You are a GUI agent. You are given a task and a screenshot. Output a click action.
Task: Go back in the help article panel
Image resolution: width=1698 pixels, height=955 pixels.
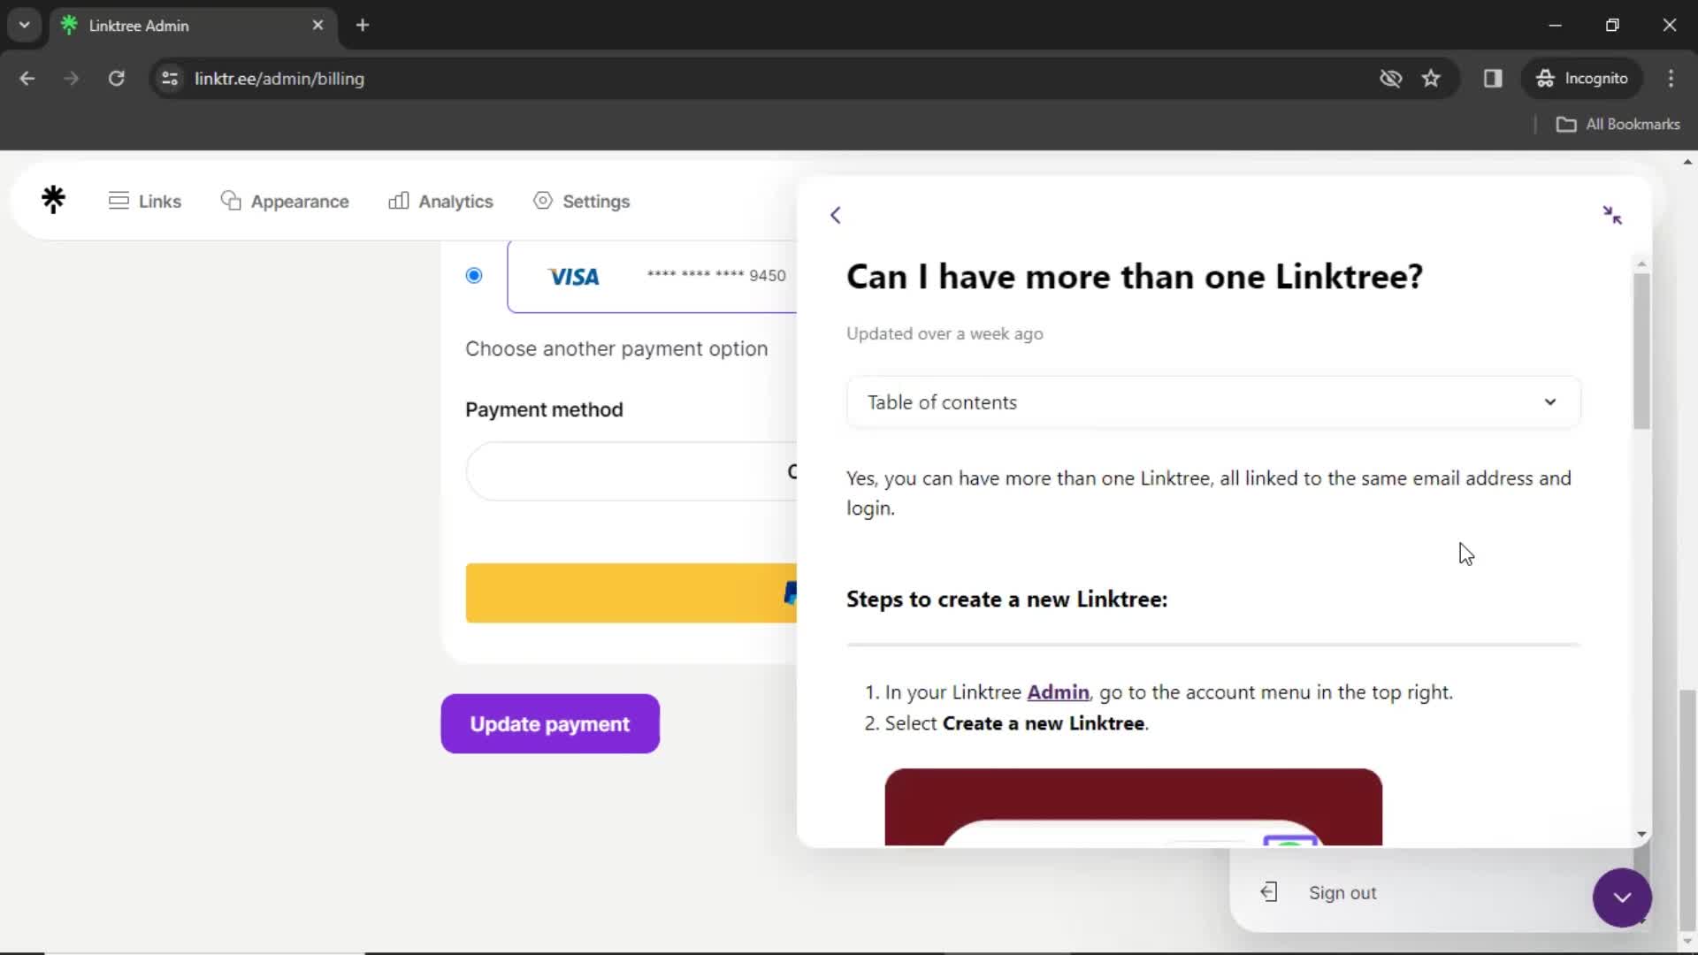coord(836,215)
